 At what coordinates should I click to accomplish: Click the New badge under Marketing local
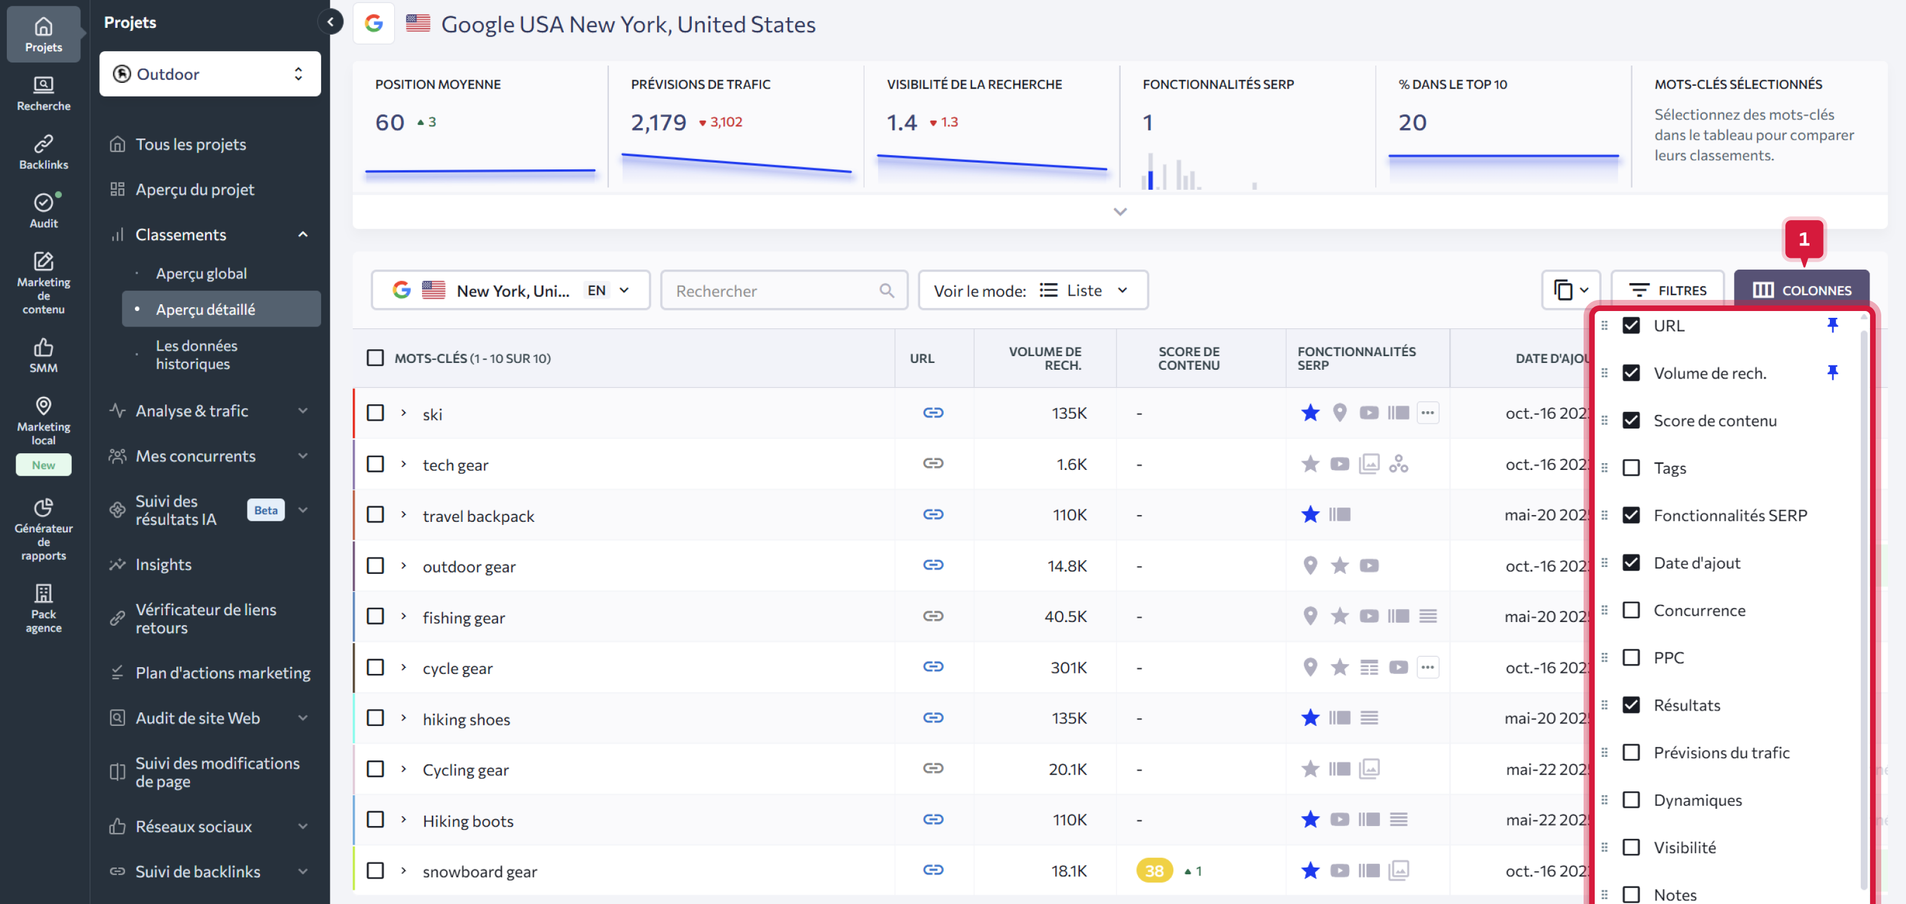point(44,465)
